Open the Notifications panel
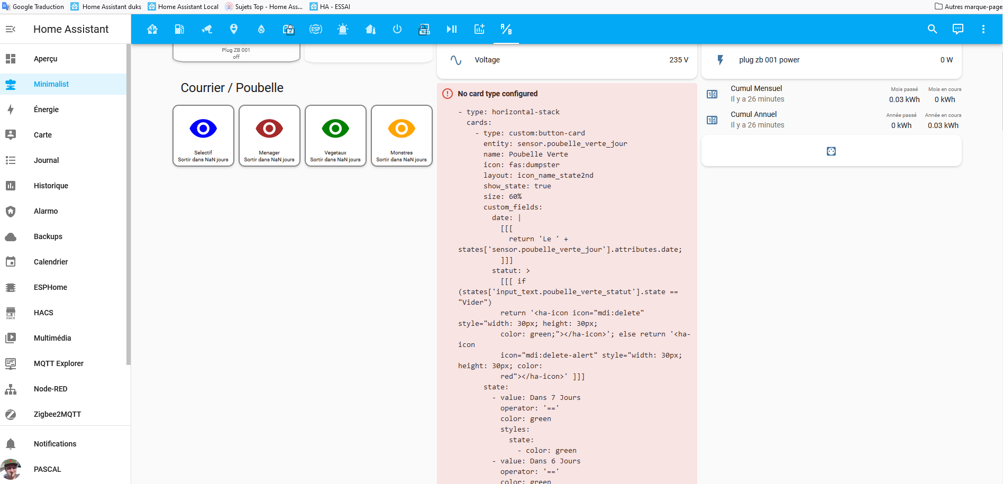The image size is (1003, 484). (x=55, y=444)
